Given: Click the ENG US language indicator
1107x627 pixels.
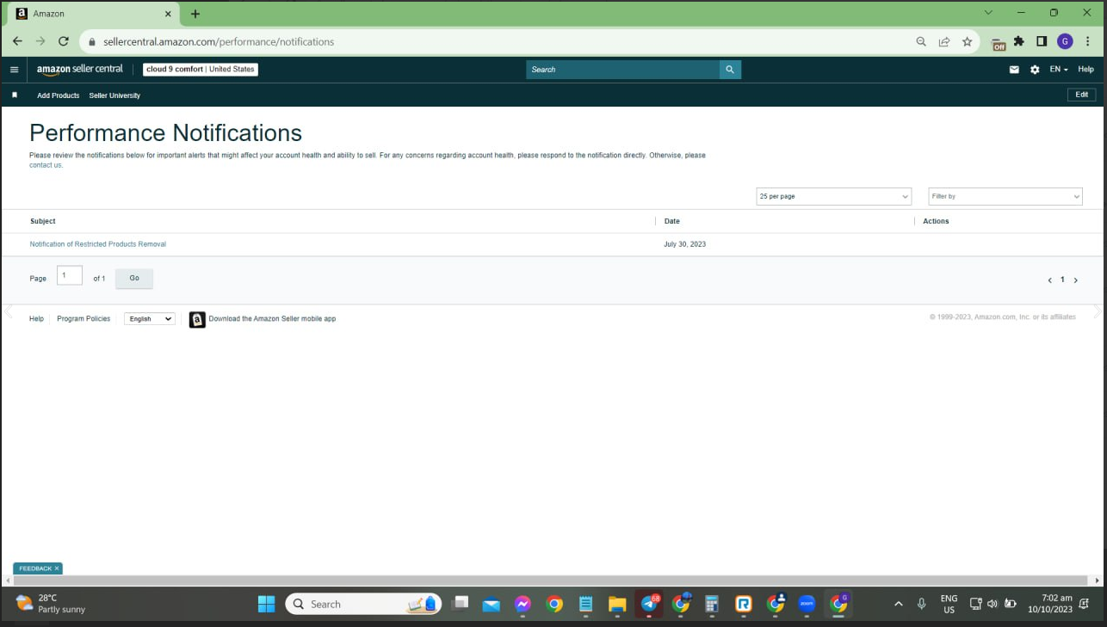Looking at the screenshot, I should point(949,604).
